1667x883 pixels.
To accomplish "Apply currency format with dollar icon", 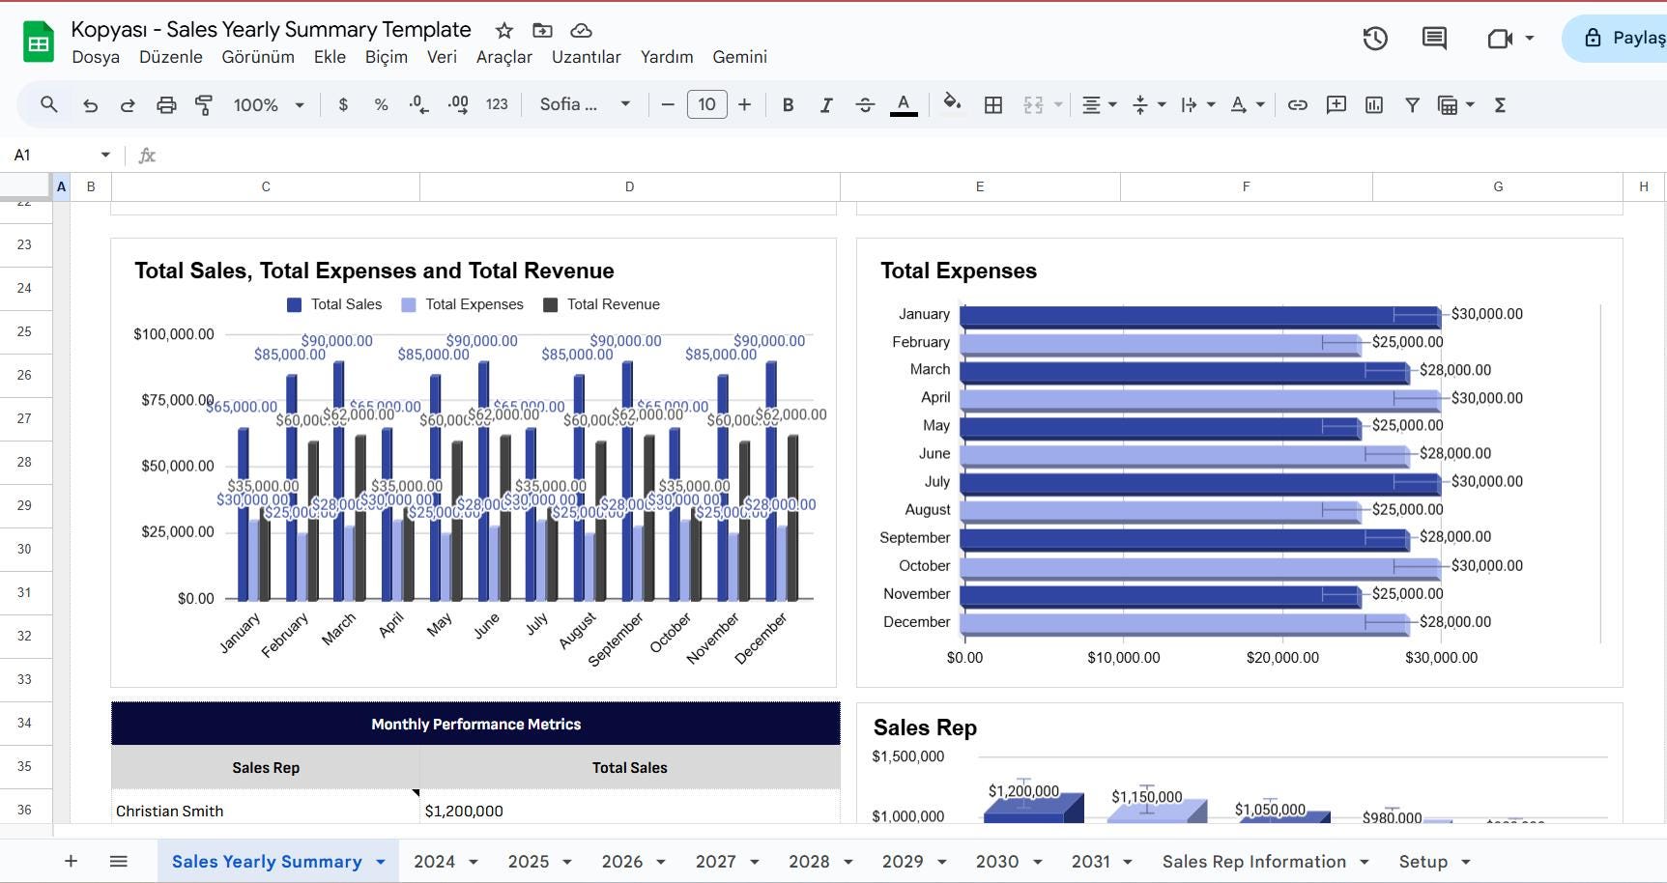I will point(343,105).
